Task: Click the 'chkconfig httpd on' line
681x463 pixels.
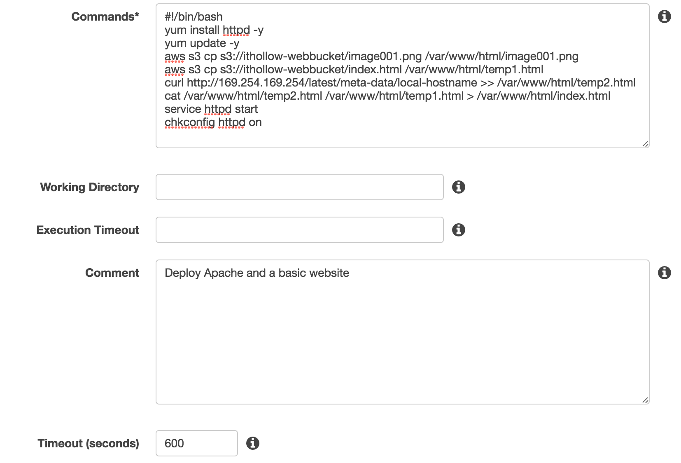Action: click(213, 122)
